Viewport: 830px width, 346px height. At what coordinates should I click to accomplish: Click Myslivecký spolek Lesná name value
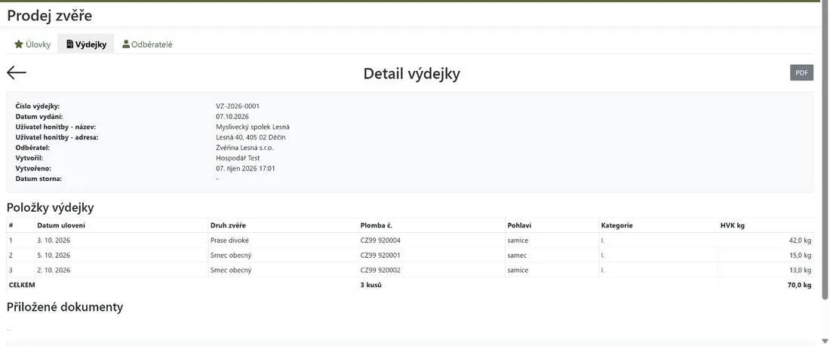tap(253, 127)
